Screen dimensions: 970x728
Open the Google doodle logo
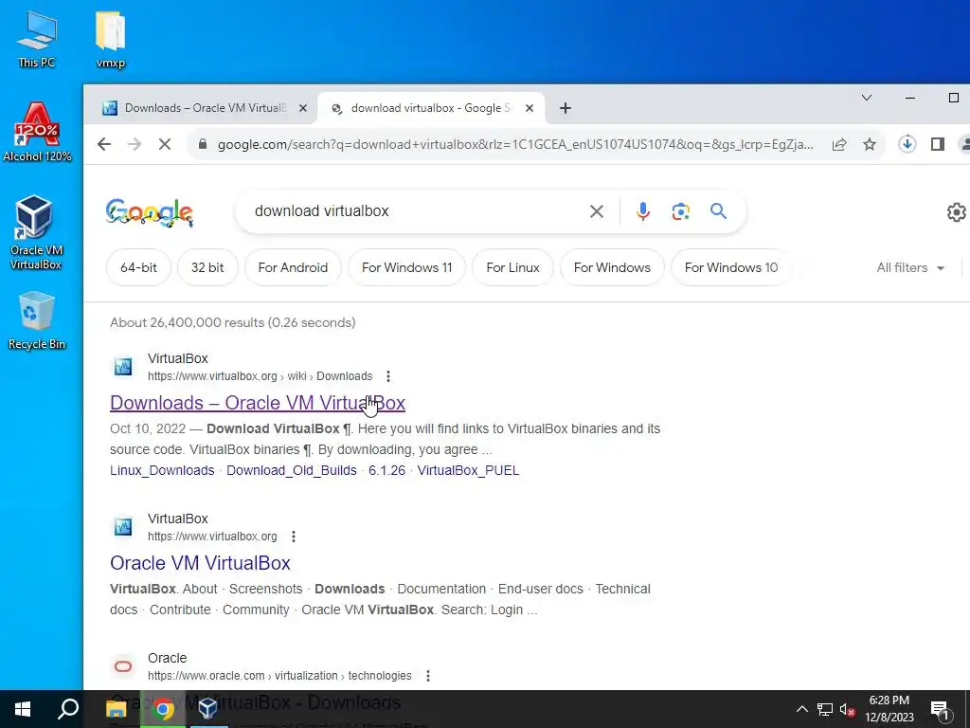click(x=149, y=212)
